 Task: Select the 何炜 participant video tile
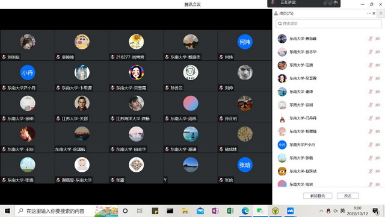tap(245, 45)
